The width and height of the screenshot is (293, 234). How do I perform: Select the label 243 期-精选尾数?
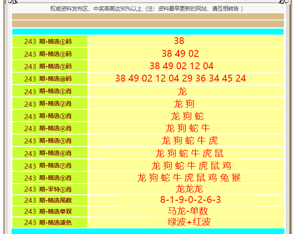48,200
